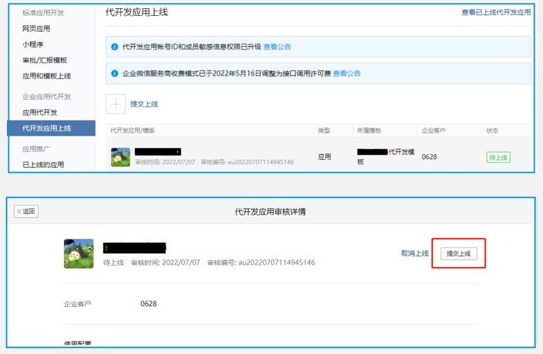Click the green 待上线 status badge

click(498, 157)
